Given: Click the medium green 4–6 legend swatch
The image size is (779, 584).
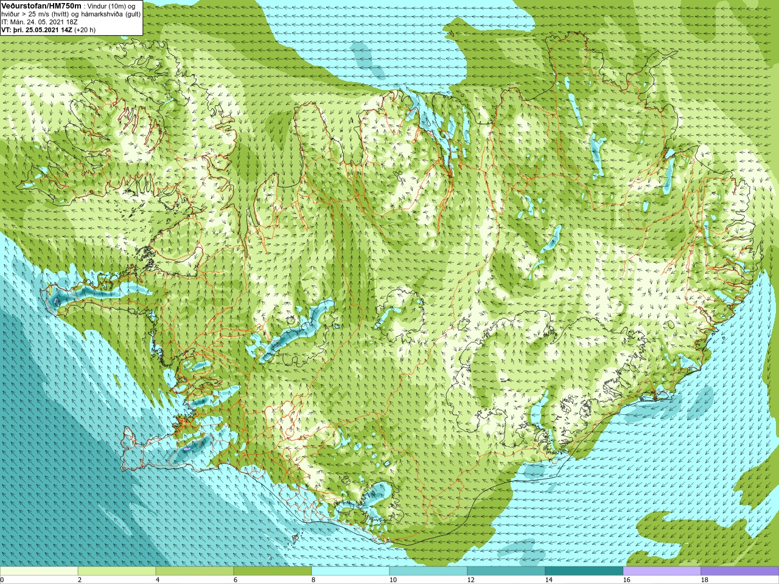Looking at the screenshot, I should (195, 571).
